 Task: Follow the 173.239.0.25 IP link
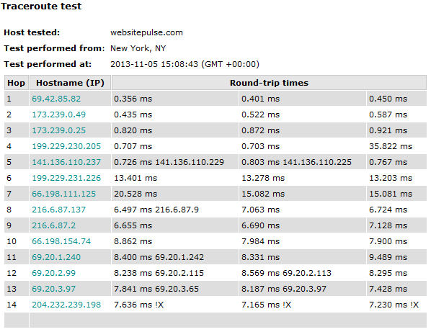(58, 130)
